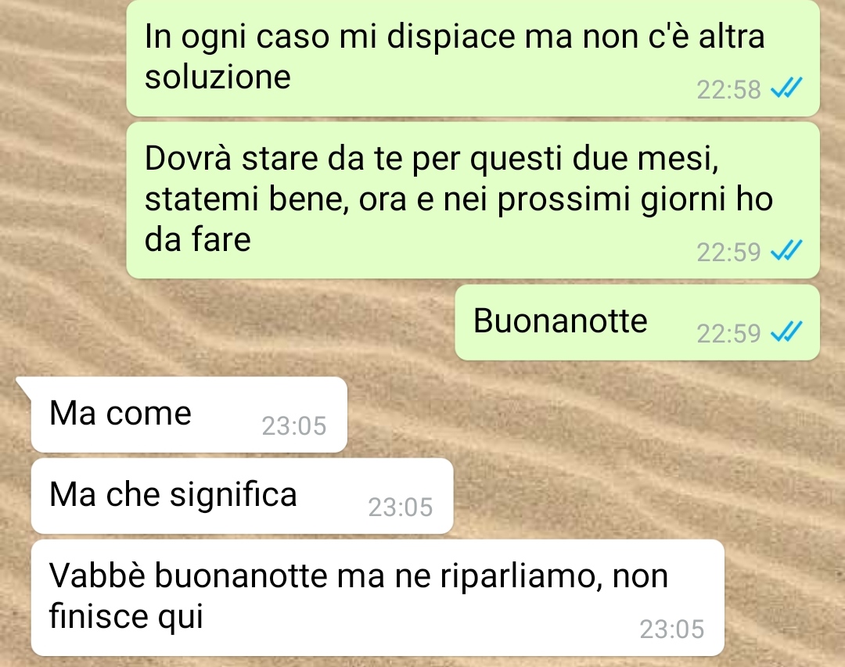This screenshot has height=667, width=845.
Task: Click the 22:58 timestamp
Action: [x=728, y=90]
